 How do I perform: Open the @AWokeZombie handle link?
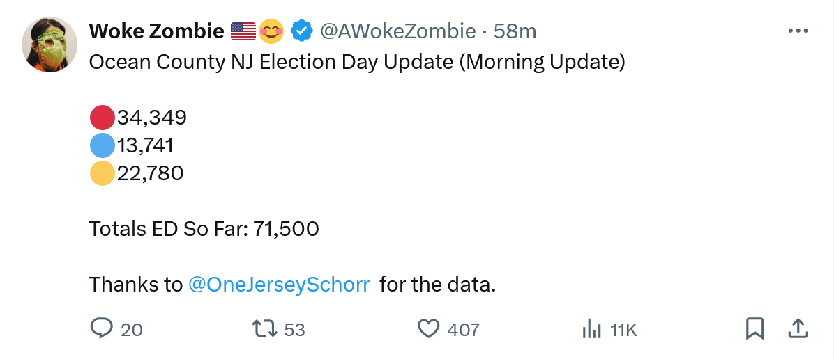[x=397, y=31]
